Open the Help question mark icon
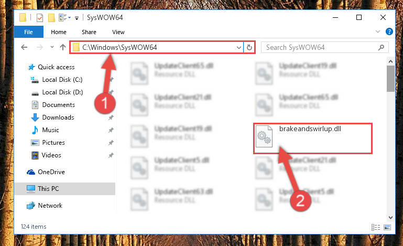This screenshot has width=403, height=246. (x=389, y=31)
